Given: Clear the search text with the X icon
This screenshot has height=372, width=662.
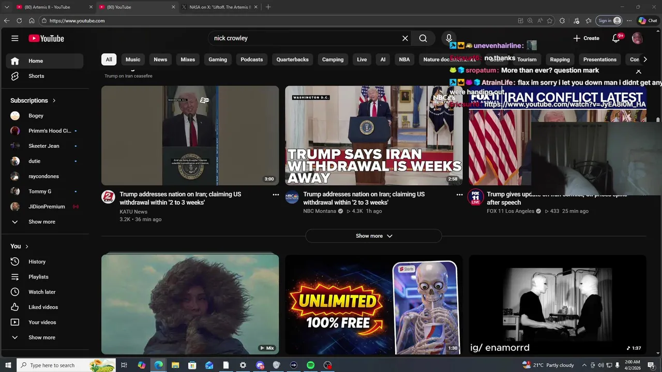Looking at the screenshot, I should [x=405, y=38].
